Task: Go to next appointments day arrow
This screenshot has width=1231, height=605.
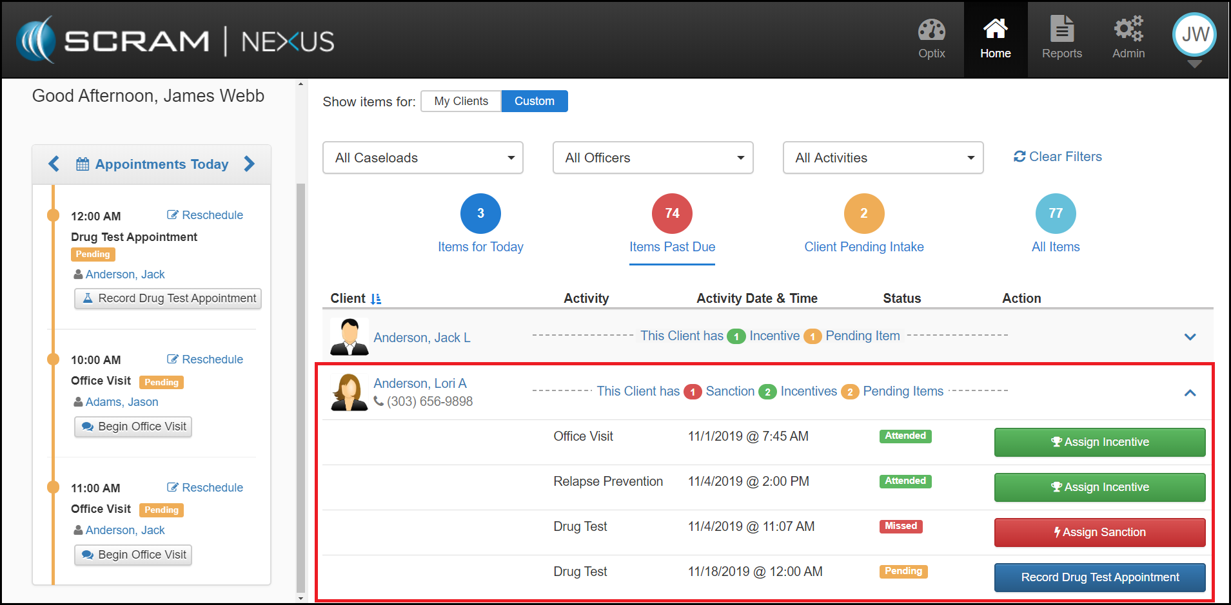Action: click(x=250, y=164)
